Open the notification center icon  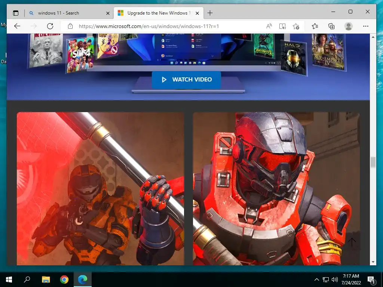coord(371,280)
